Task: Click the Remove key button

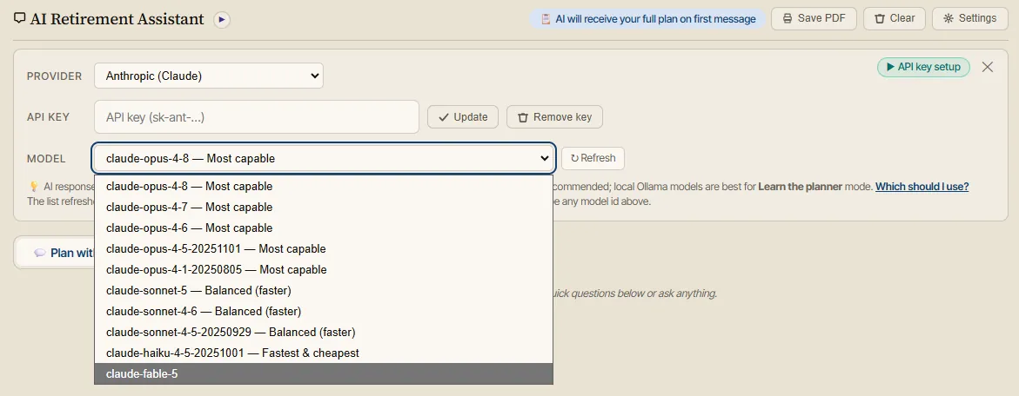Action: 554,117
